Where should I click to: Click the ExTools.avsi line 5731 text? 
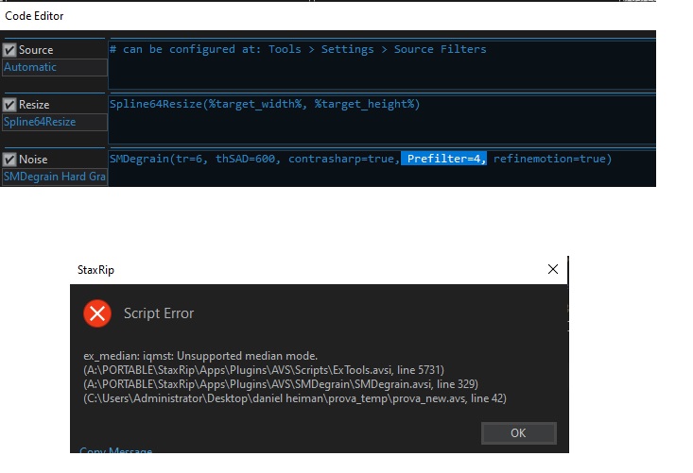click(264, 370)
